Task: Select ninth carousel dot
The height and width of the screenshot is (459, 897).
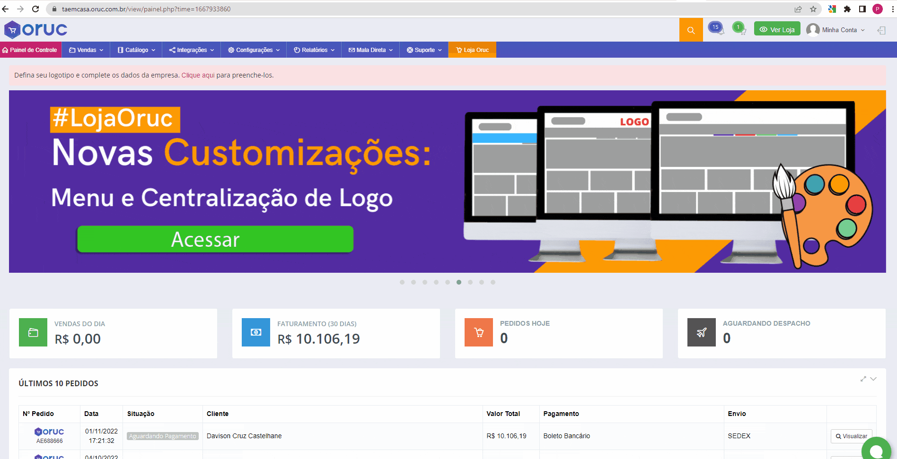Action: point(493,282)
